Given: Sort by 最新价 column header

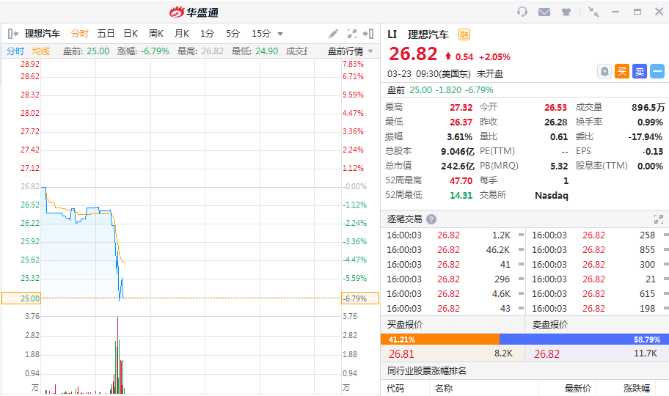Looking at the screenshot, I should coord(578,389).
